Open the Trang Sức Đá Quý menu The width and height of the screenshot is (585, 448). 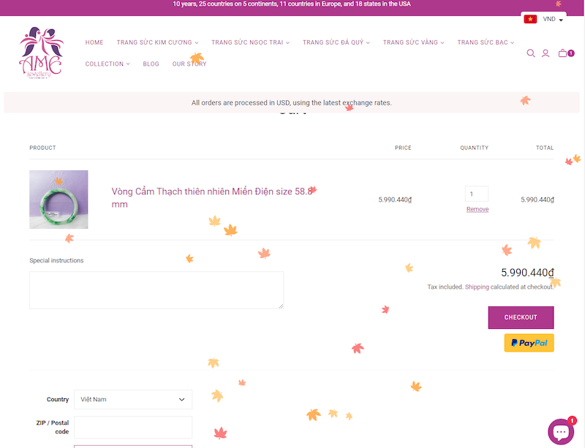[x=336, y=42]
